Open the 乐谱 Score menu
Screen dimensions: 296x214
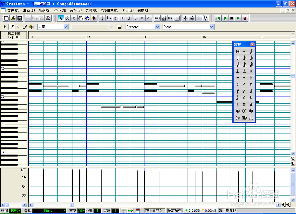[x=45, y=10]
